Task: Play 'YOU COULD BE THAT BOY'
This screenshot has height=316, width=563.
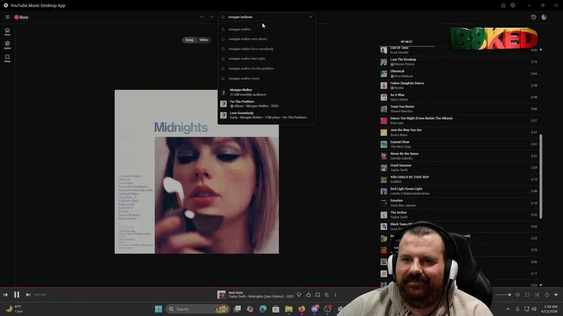Action: pyautogui.click(x=458, y=180)
